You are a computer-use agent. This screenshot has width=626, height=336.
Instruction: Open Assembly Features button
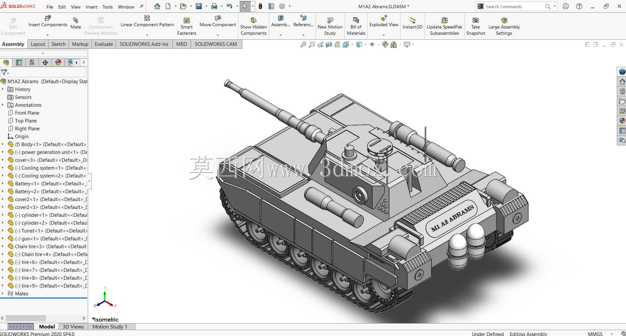(280, 22)
